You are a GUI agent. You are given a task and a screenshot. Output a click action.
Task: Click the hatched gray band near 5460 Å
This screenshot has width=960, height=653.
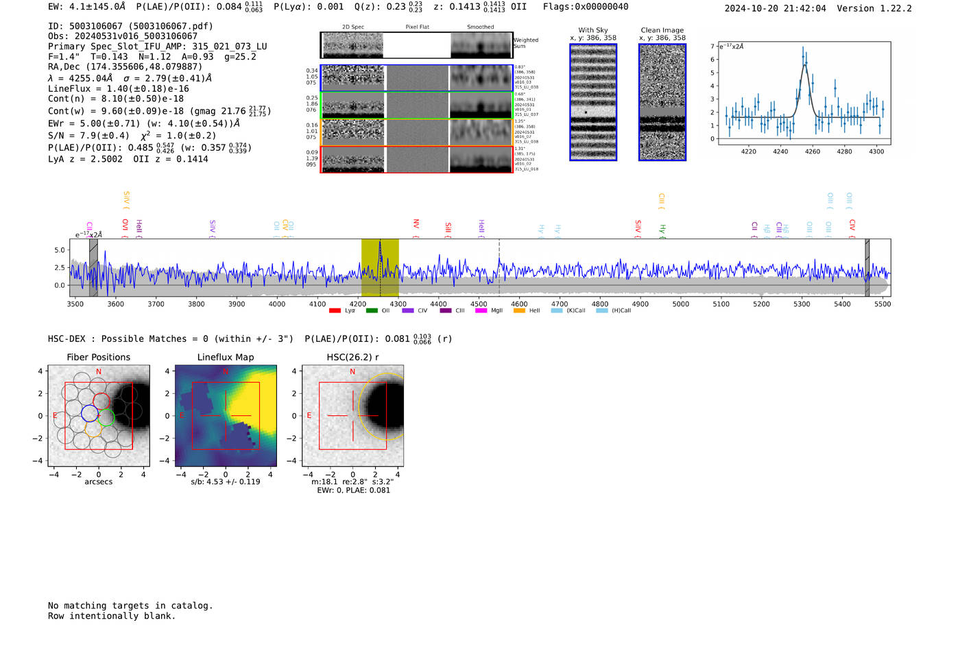tap(867, 267)
